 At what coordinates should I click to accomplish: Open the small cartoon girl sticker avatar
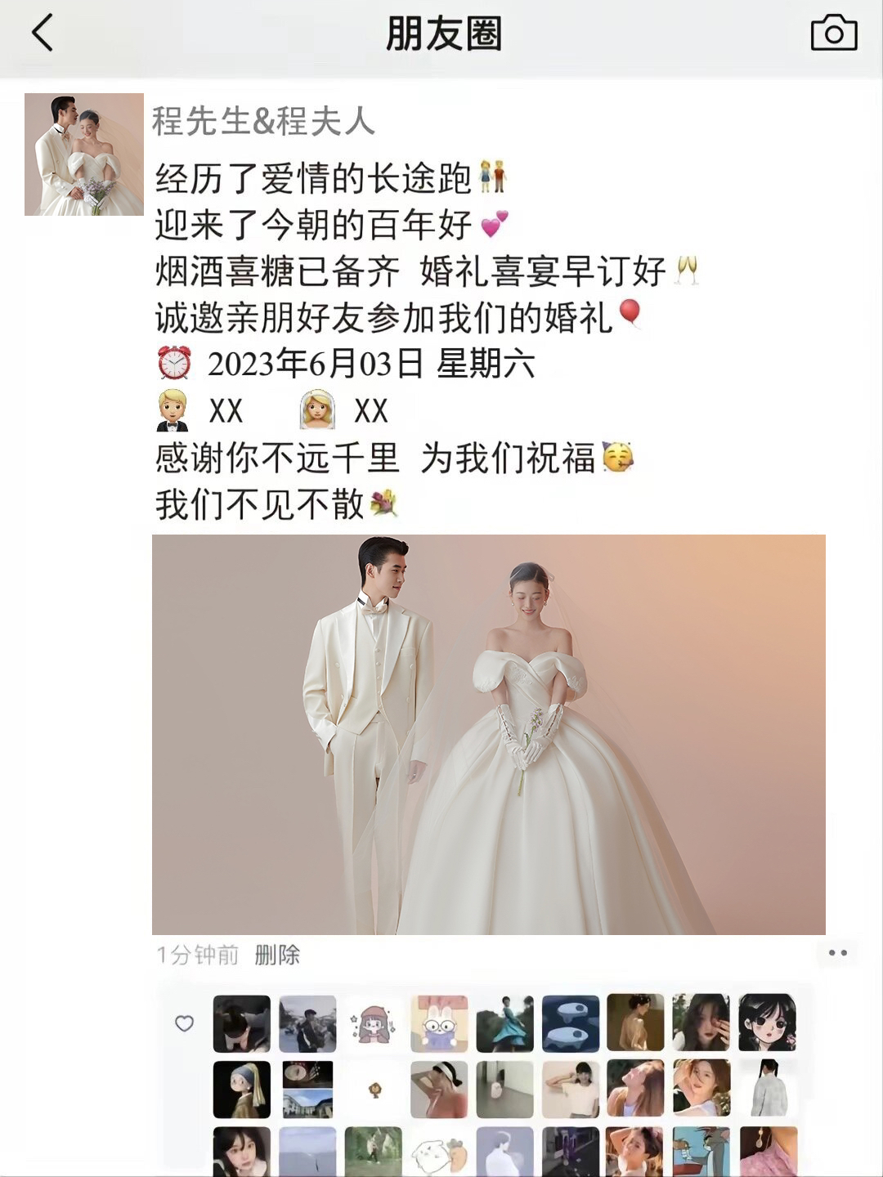[x=373, y=1023]
